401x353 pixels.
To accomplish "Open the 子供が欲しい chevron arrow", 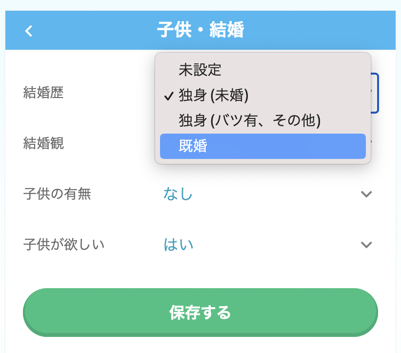I will [366, 244].
